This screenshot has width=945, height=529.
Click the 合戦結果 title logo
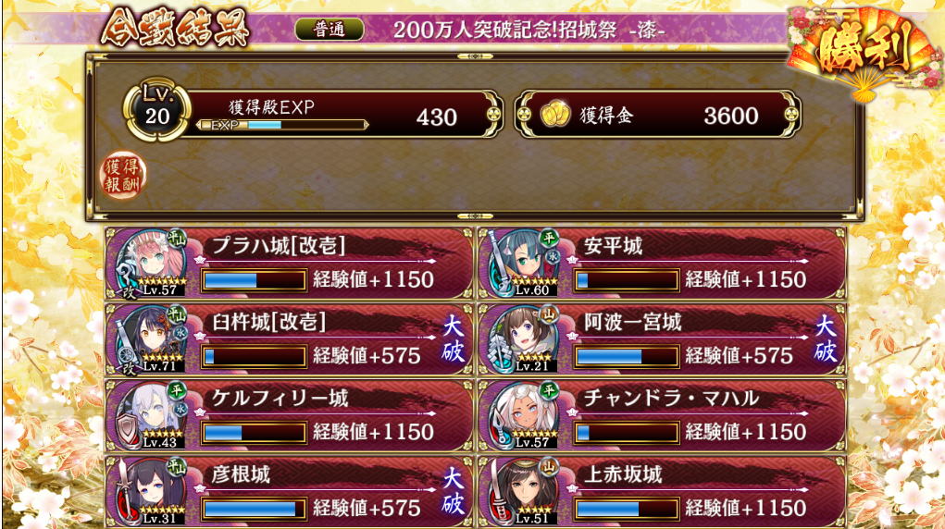[x=175, y=27]
